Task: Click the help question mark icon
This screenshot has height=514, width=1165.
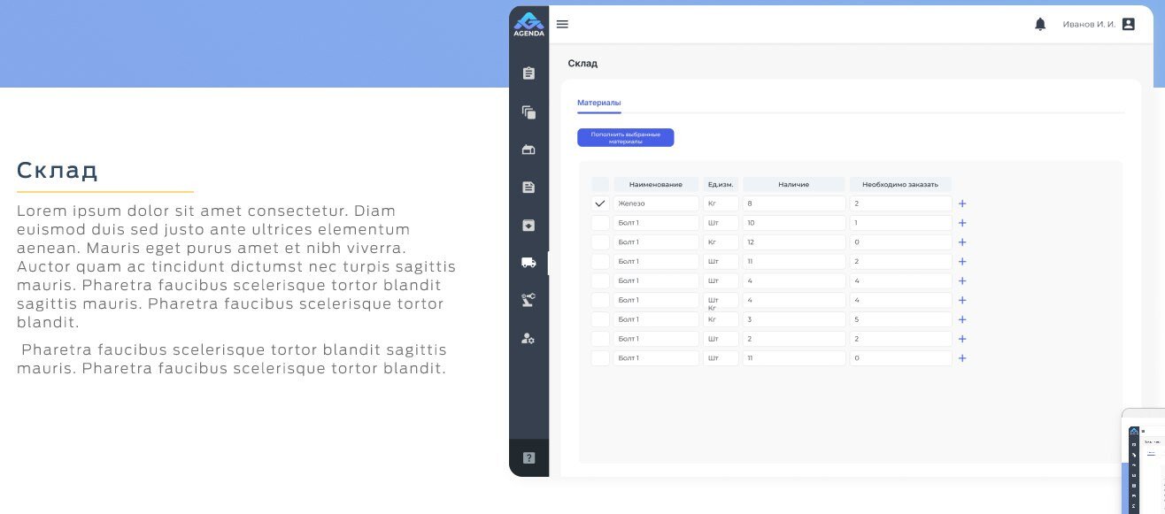Action: (x=528, y=458)
